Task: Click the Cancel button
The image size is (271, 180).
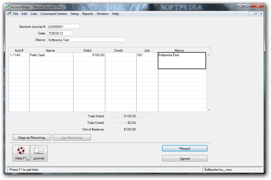Action: tap(185, 158)
